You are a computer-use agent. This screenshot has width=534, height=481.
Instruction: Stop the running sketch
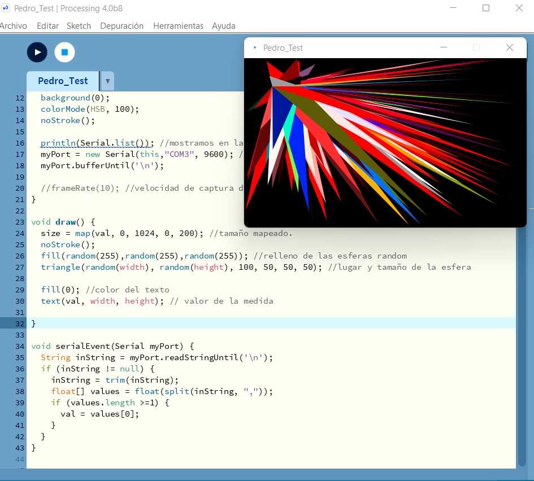65,53
